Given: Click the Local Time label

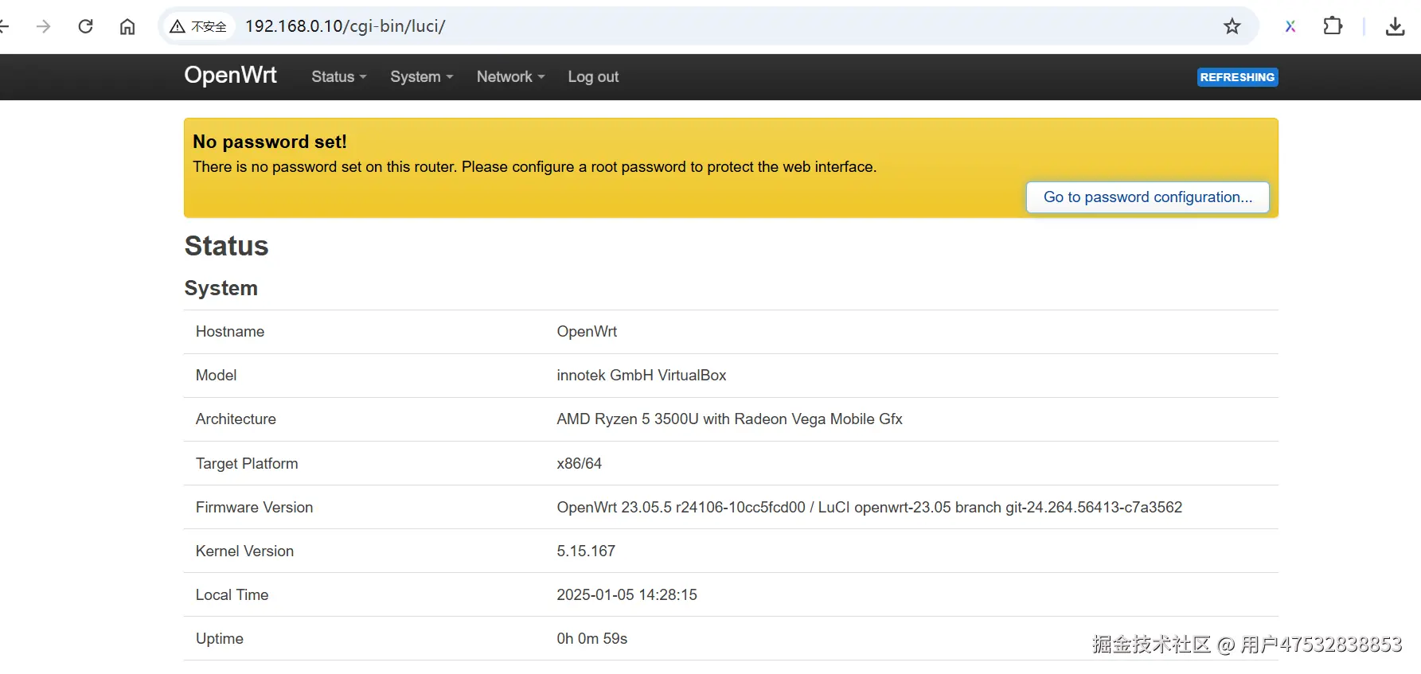Looking at the screenshot, I should point(232,595).
